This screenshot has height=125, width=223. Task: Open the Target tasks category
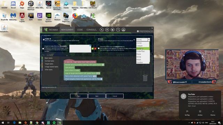pos(49,64)
